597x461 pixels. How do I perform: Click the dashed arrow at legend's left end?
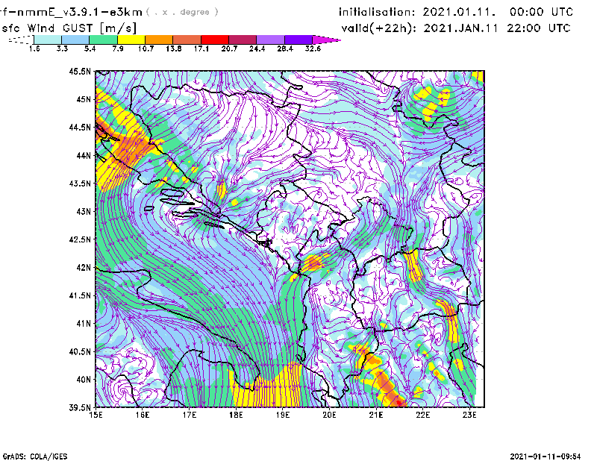coord(20,39)
